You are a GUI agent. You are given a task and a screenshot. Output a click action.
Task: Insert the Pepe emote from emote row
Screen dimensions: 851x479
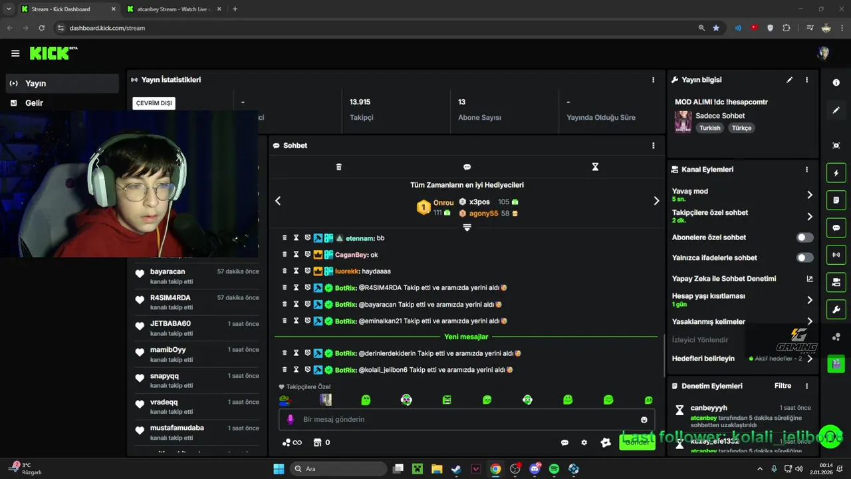coord(285,400)
